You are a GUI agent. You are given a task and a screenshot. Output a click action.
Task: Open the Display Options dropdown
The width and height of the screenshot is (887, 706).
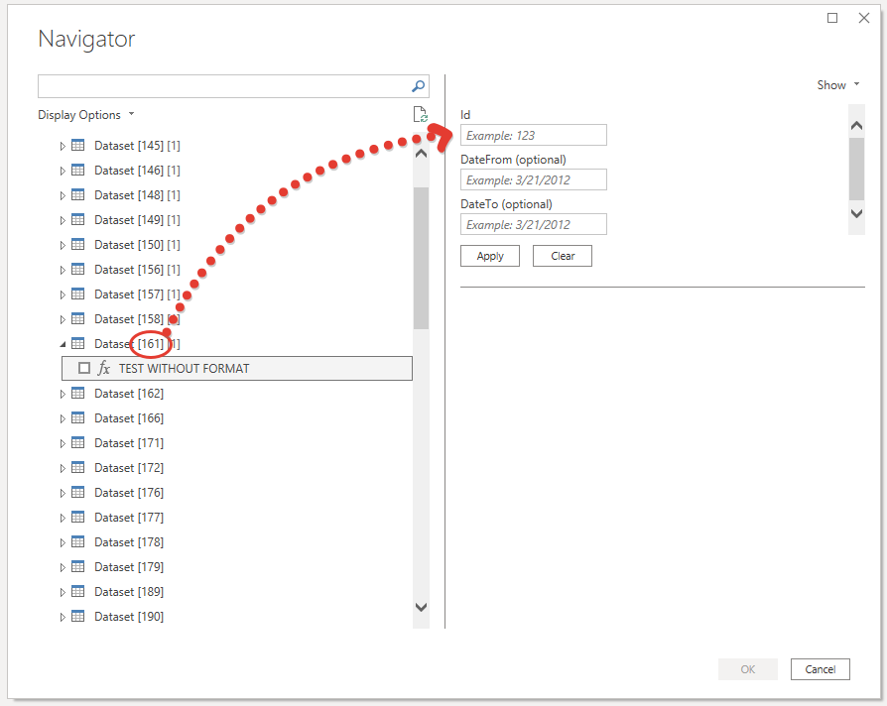coord(86,115)
